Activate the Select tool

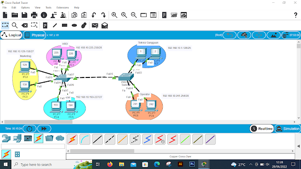[x=5, y=25]
